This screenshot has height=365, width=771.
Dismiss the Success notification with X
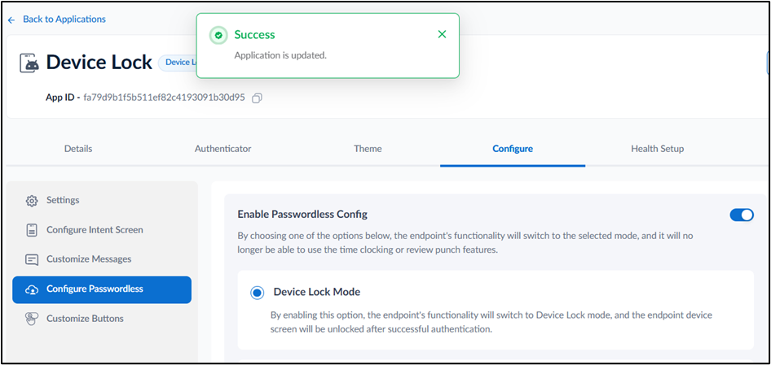coord(442,34)
